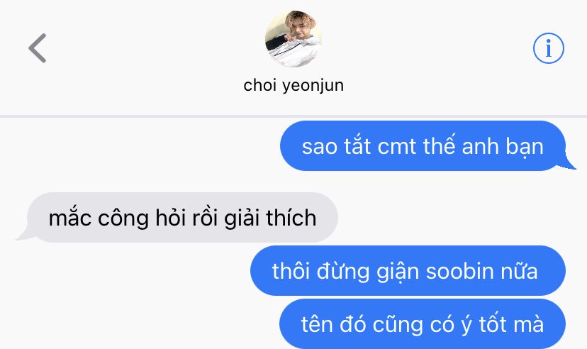Tap choi yeonjun's round profile photo
Viewport: 587px width, 349px height.
pyautogui.click(x=293, y=38)
